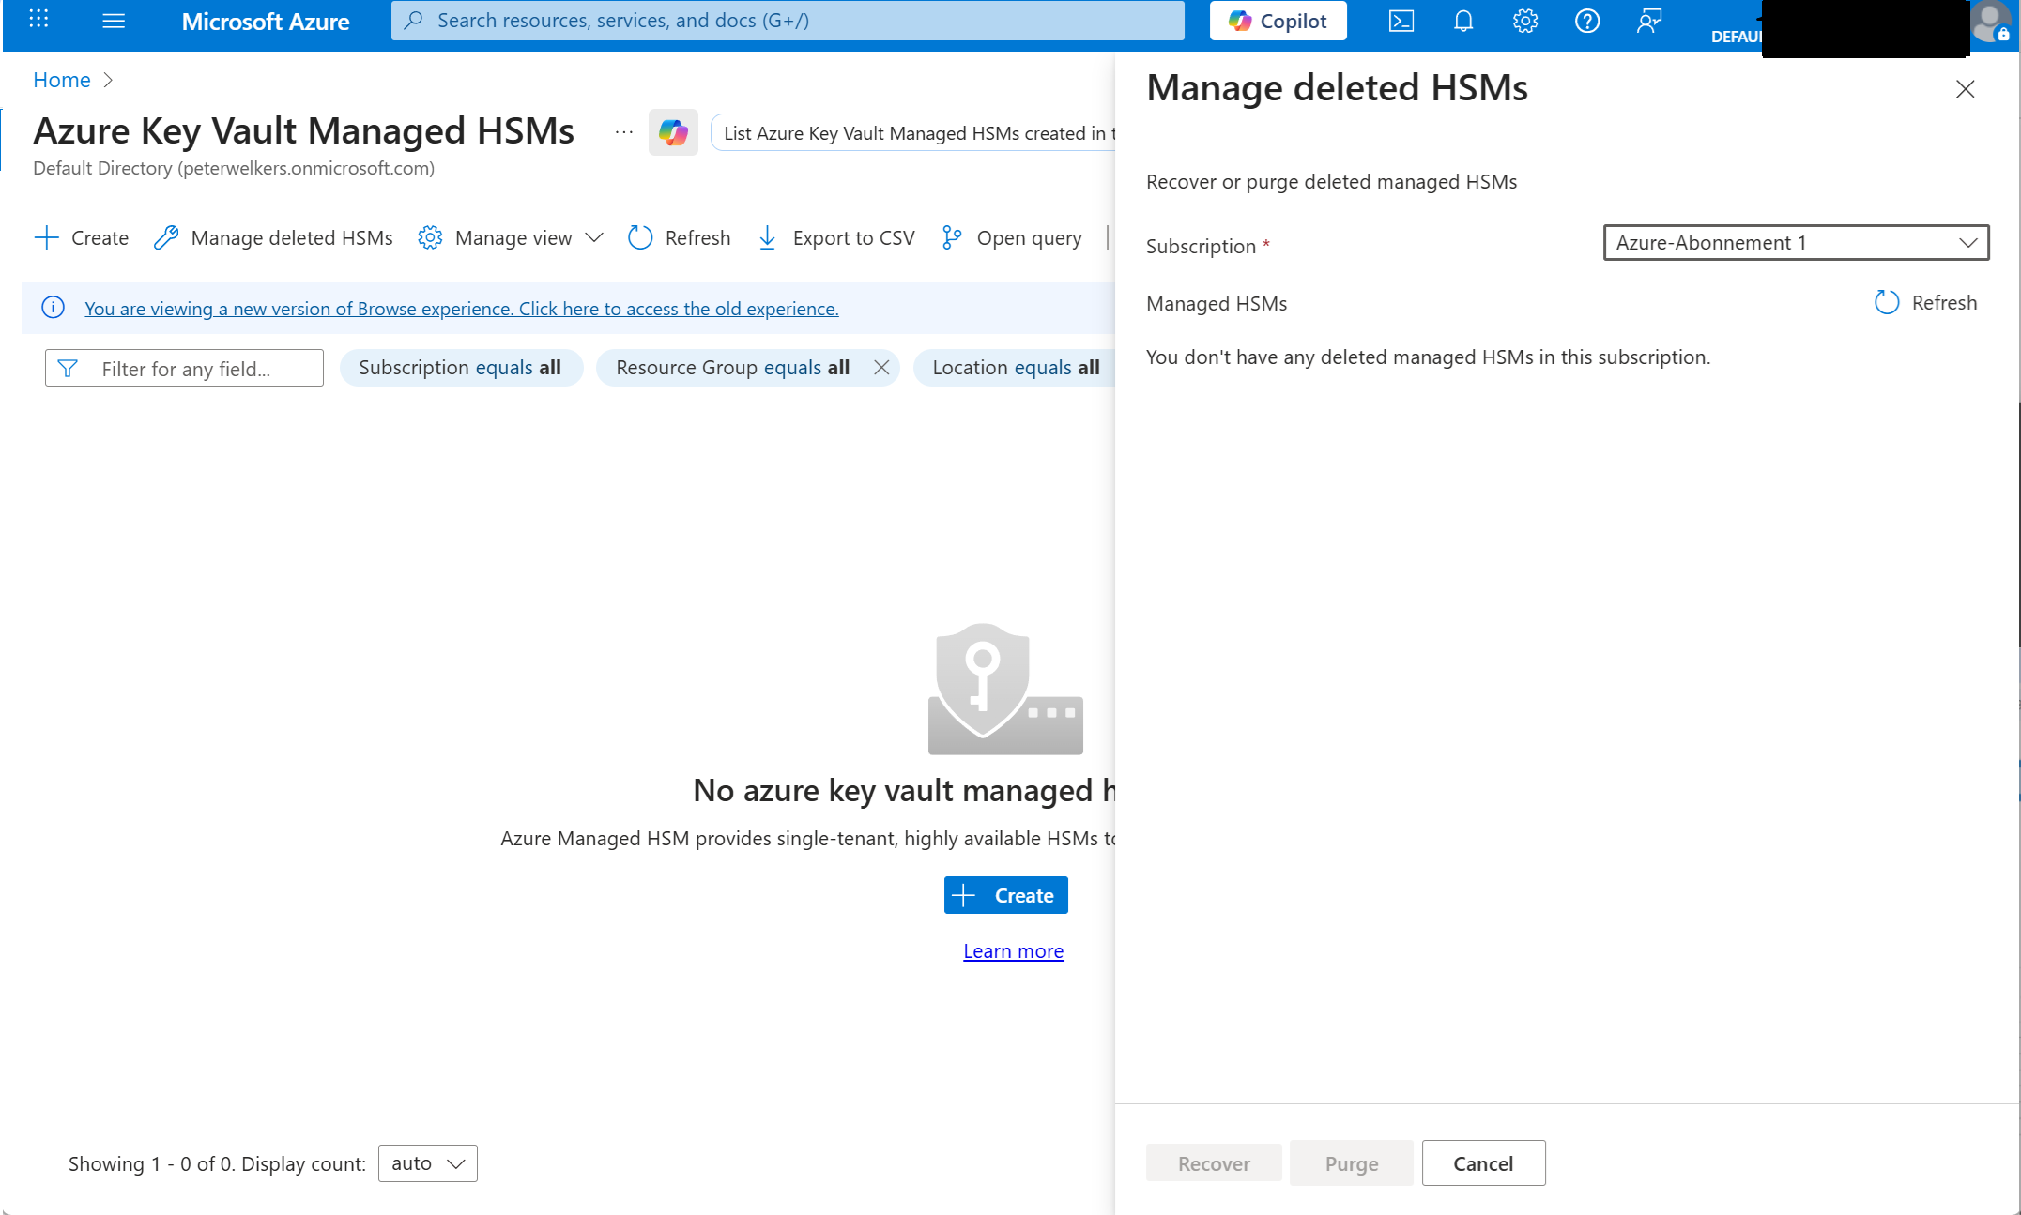The height and width of the screenshot is (1215, 2021).
Task: Open the notifications bell
Action: pyautogui.click(x=1462, y=21)
